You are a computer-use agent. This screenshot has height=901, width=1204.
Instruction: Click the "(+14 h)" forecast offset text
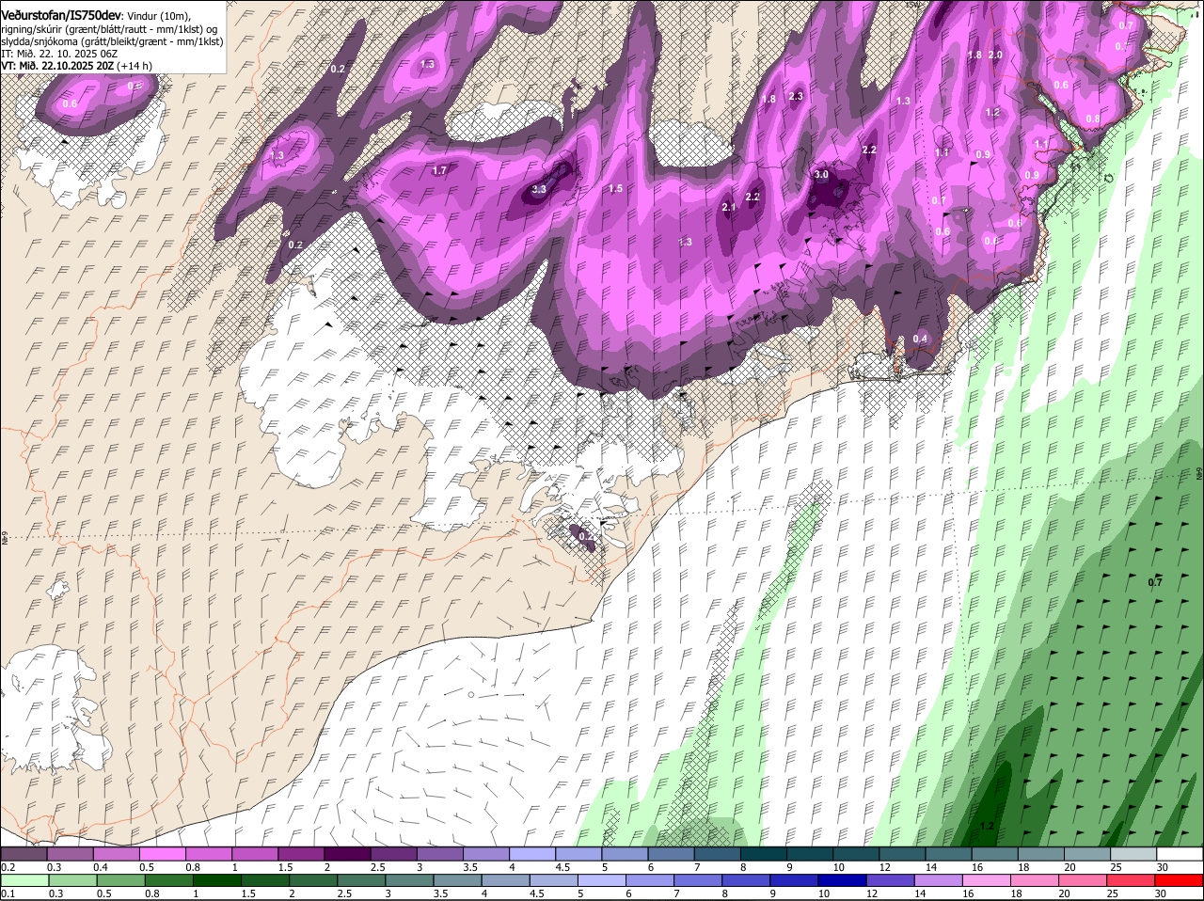[135, 66]
